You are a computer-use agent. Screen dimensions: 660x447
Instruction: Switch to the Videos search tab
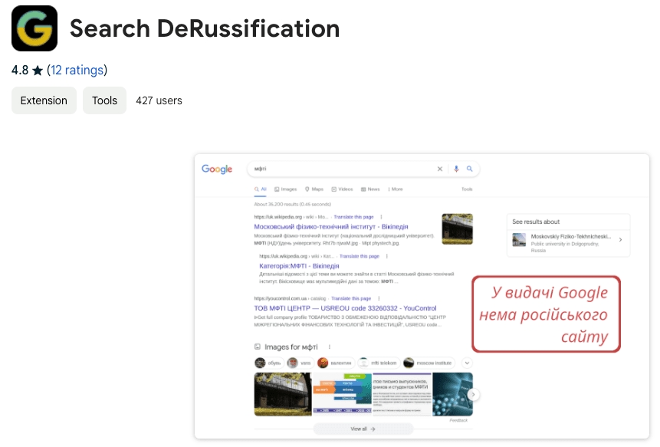click(342, 189)
